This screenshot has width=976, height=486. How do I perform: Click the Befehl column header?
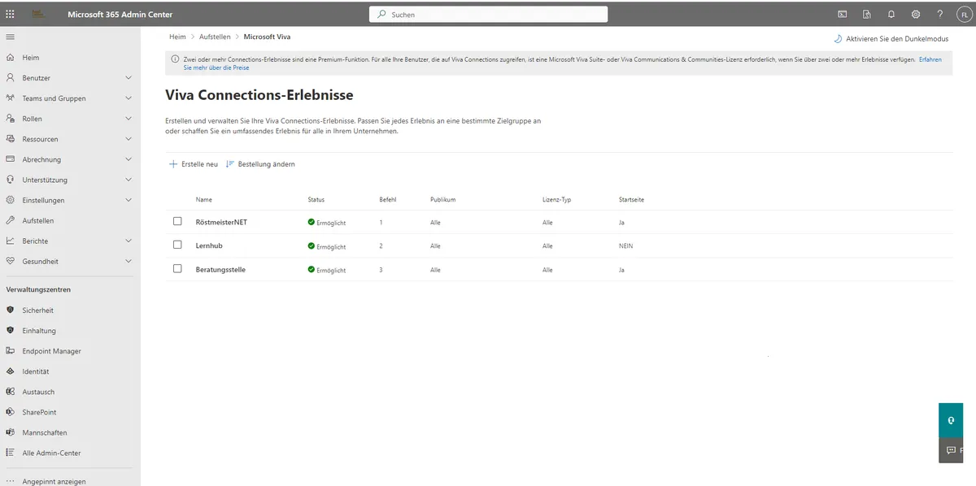[x=388, y=200]
